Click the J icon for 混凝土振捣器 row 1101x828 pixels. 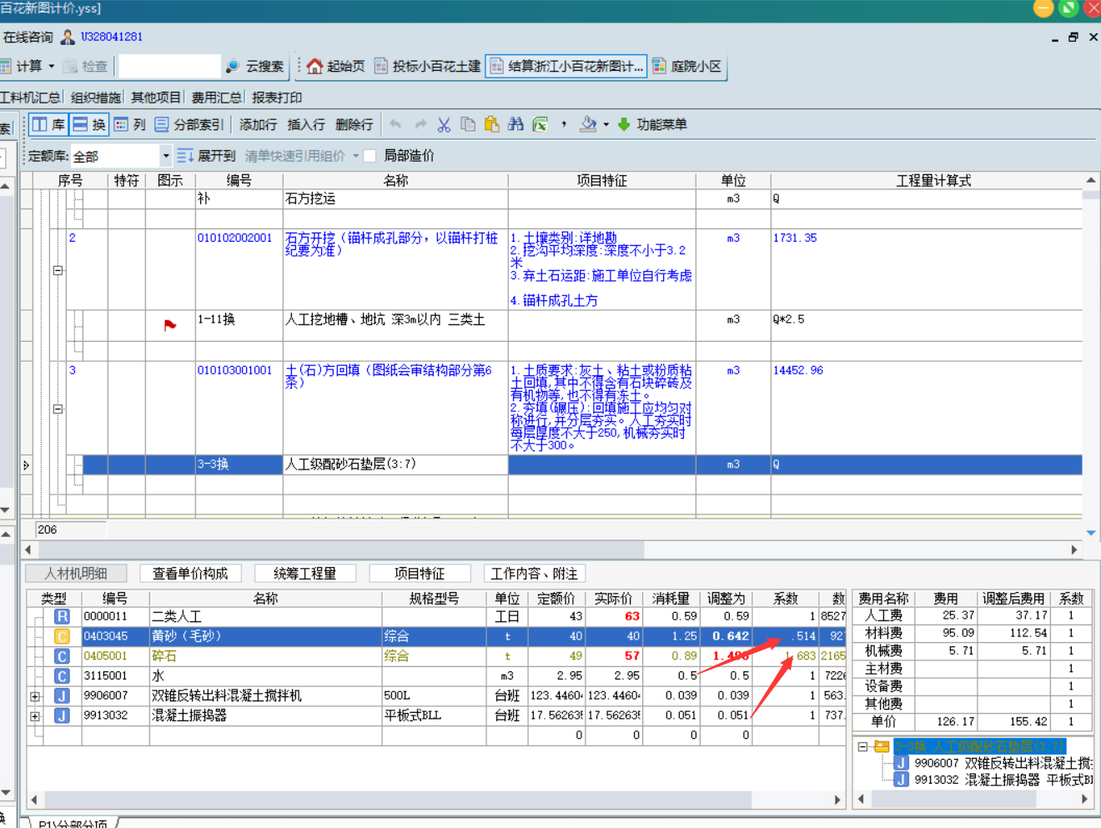(x=62, y=715)
